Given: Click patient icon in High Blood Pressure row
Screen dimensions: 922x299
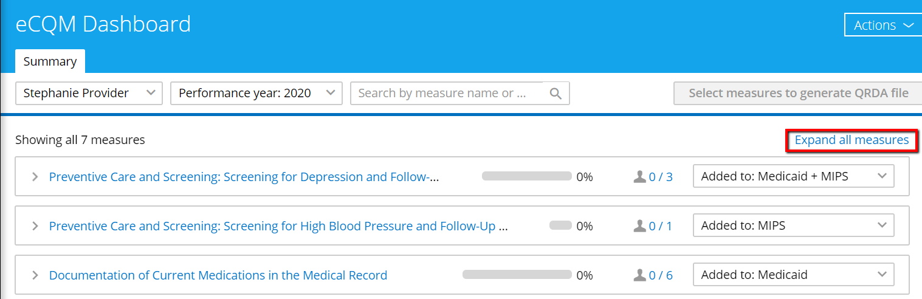Looking at the screenshot, I should [639, 226].
